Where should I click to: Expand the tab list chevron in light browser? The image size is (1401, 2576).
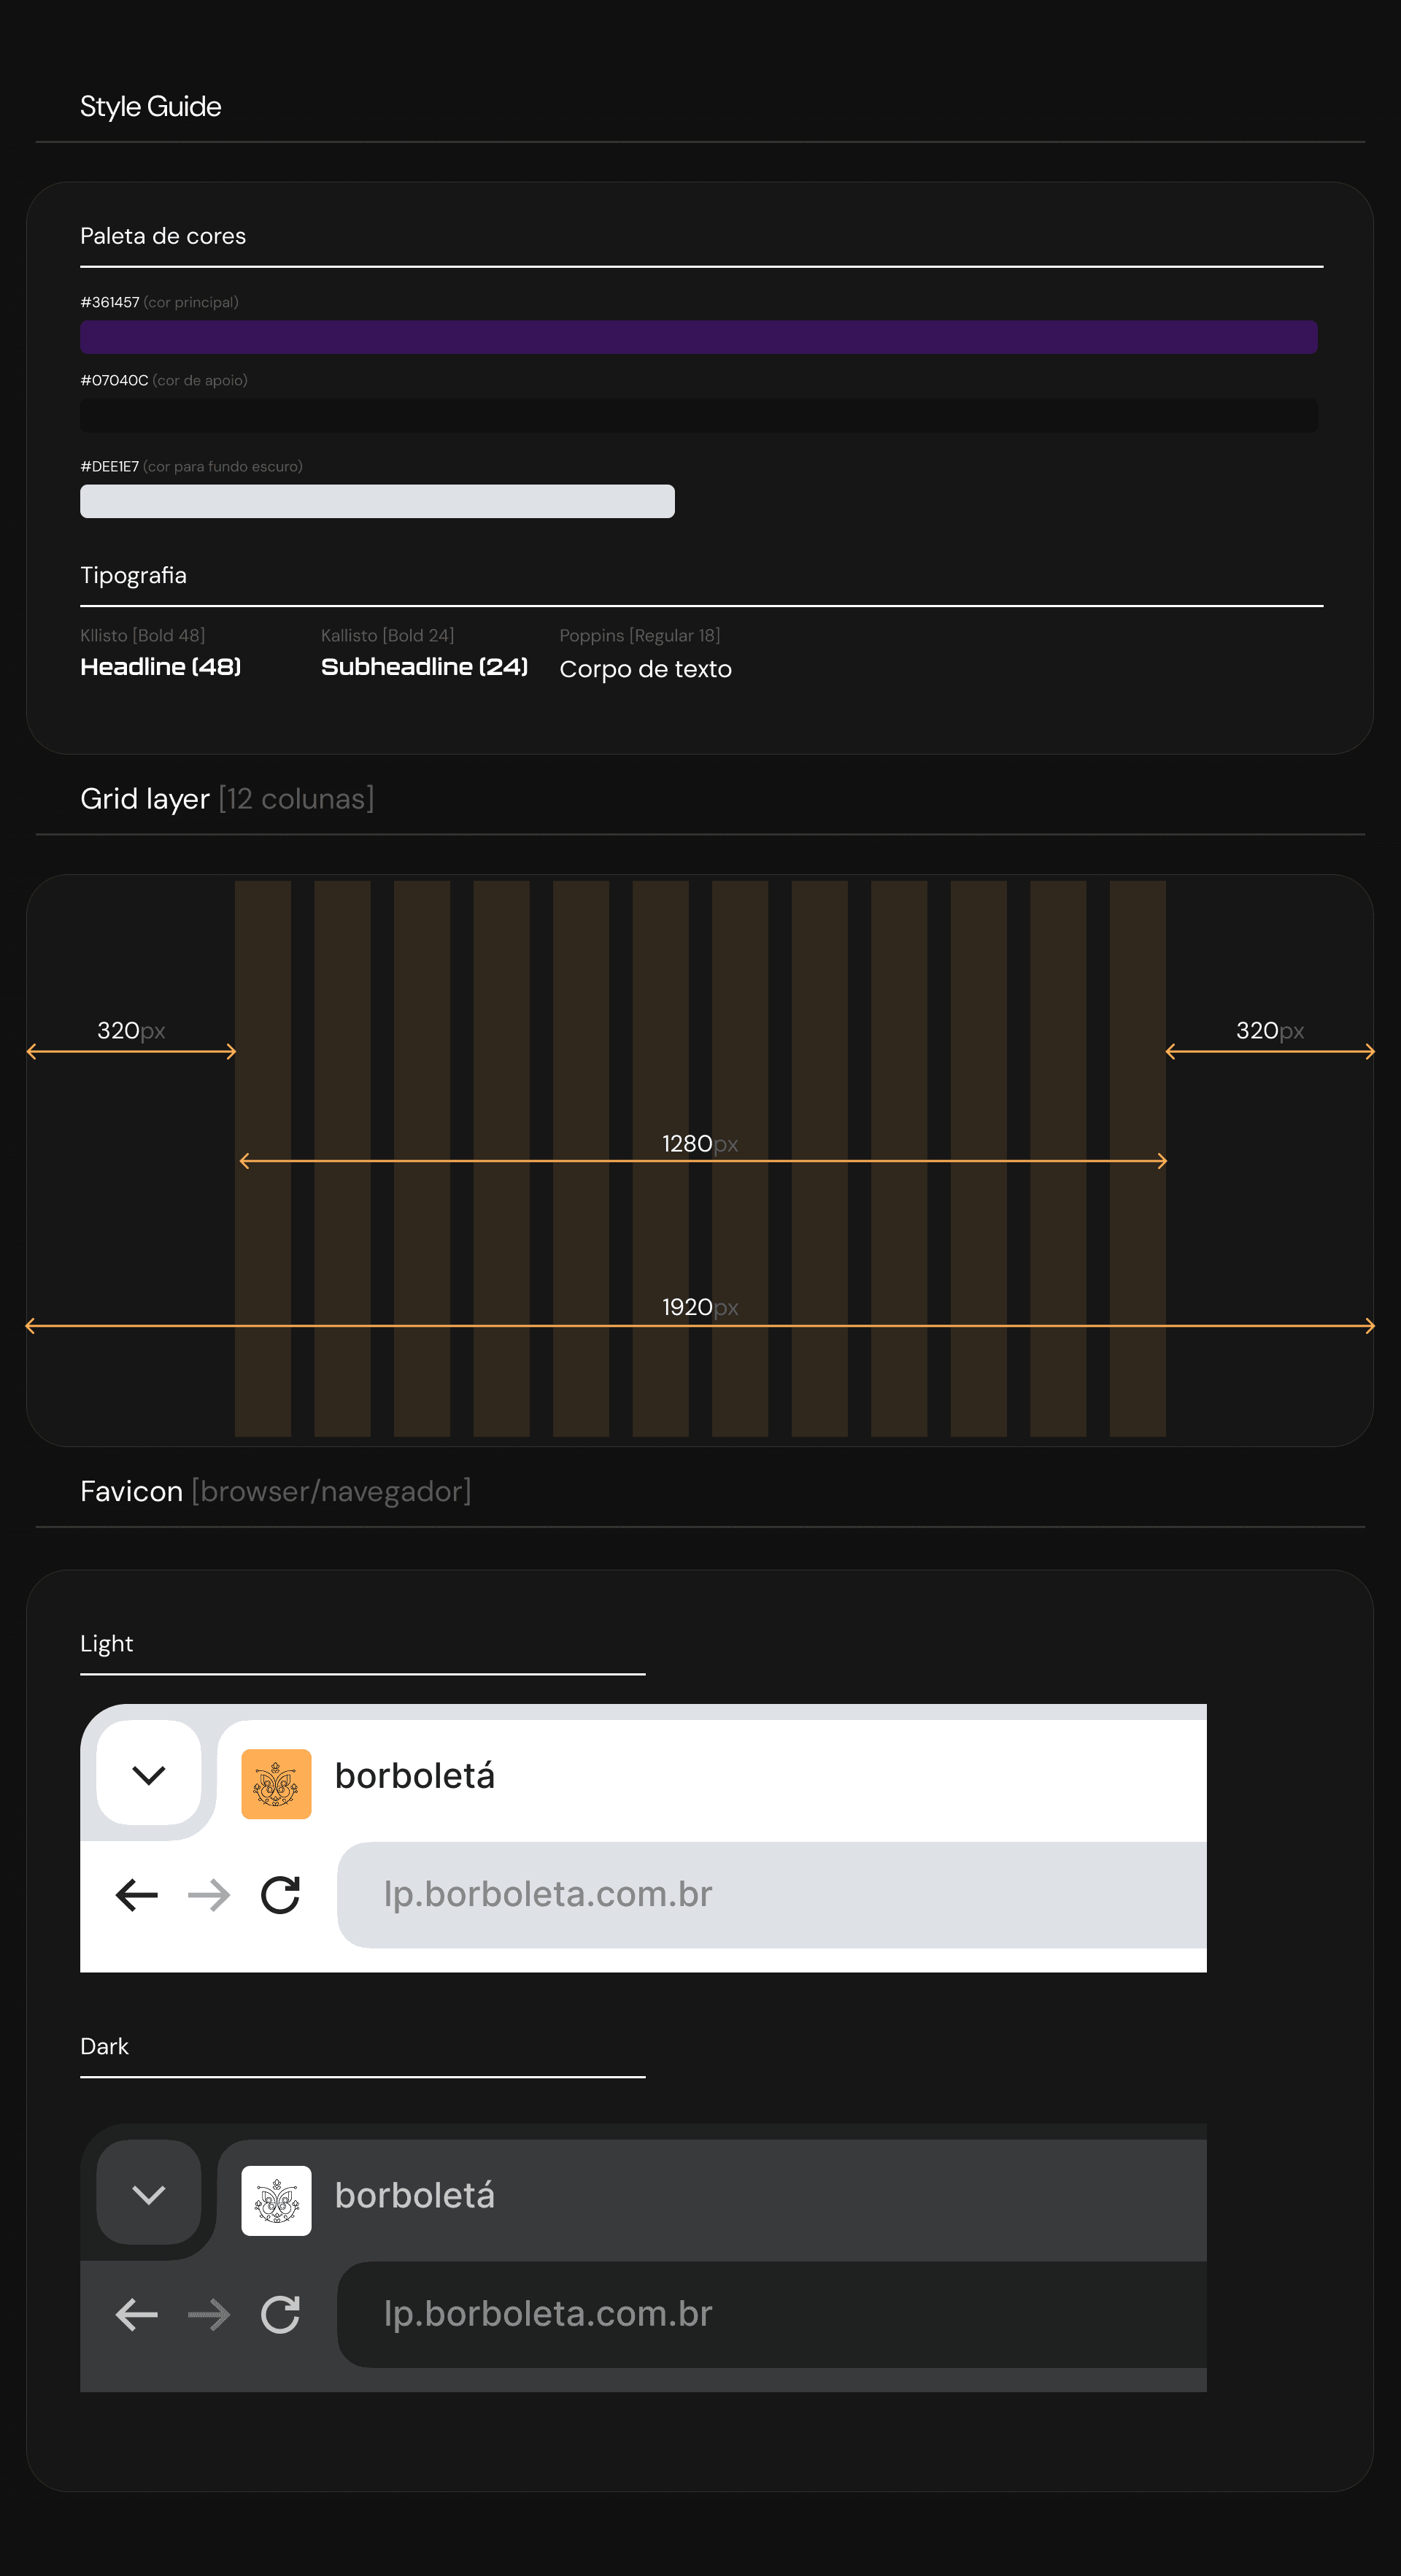(149, 1773)
